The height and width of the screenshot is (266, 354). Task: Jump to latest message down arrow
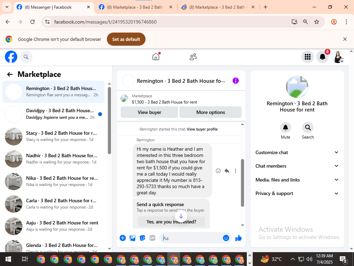coord(181,216)
